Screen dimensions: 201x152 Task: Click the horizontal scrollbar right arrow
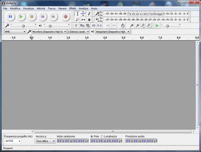(x=194, y=131)
